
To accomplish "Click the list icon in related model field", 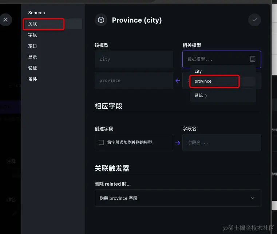I will tap(253, 59).
